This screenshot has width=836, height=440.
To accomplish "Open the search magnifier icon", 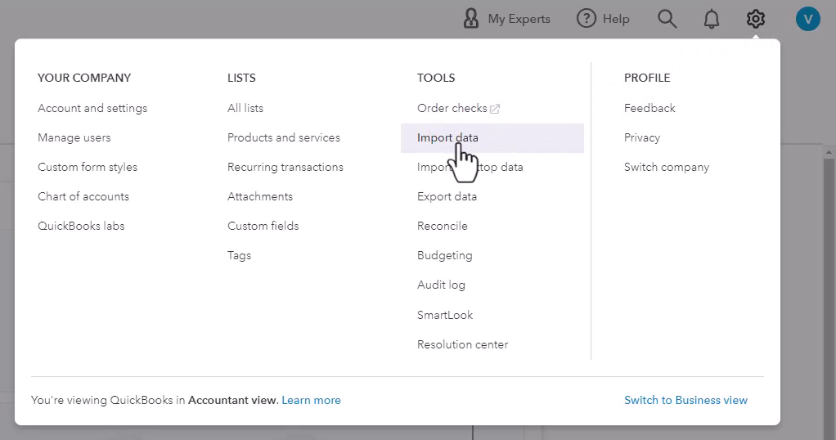I will tap(667, 19).
